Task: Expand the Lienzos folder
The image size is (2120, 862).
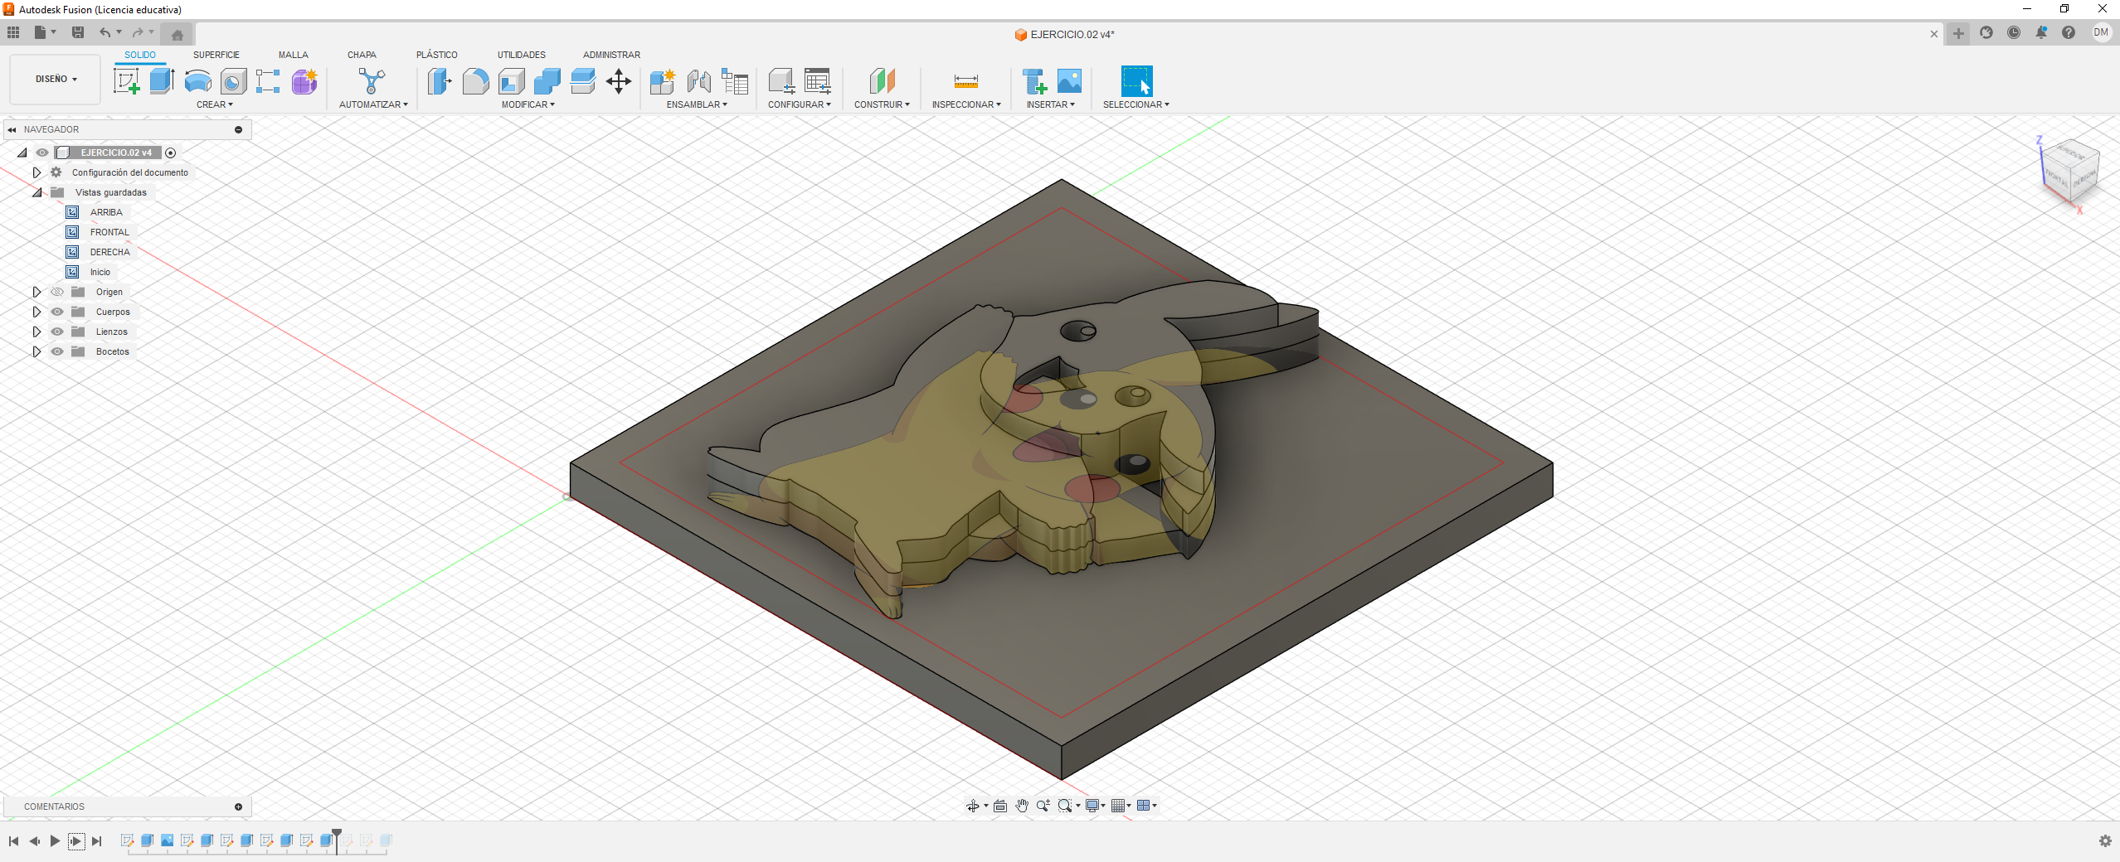Action: click(x=36, y=332)
